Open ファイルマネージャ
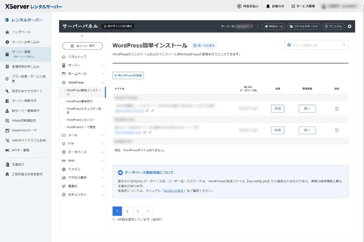Image resolution: width=364 pixels, height=242 pixels. [x=304, y=26]
